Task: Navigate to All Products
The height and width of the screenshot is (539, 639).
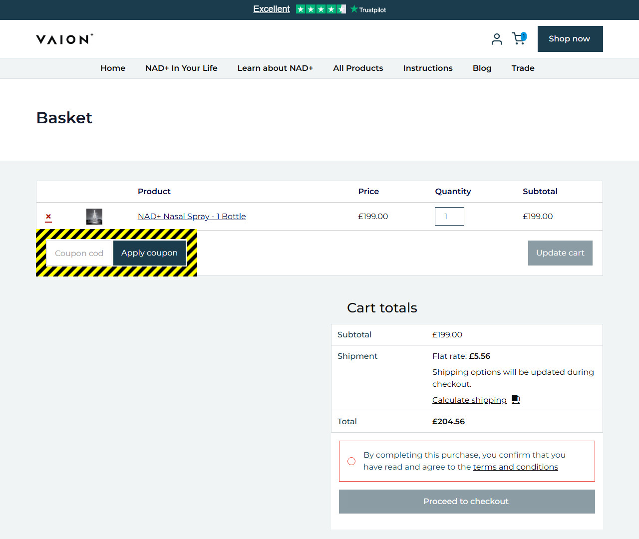Action: pos(358,68)
